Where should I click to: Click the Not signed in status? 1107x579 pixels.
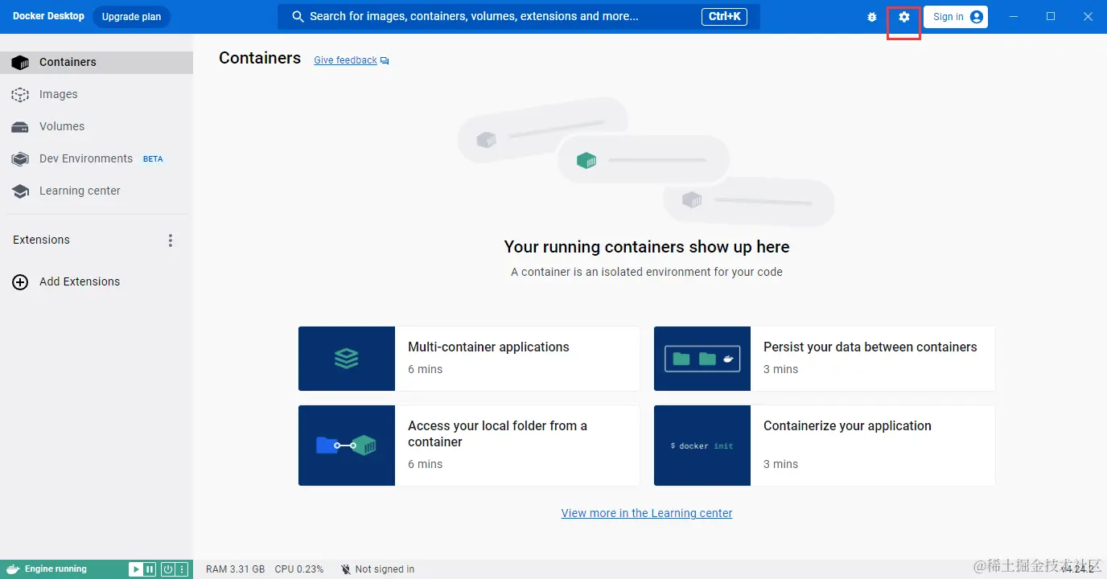(x=385, y=569)
